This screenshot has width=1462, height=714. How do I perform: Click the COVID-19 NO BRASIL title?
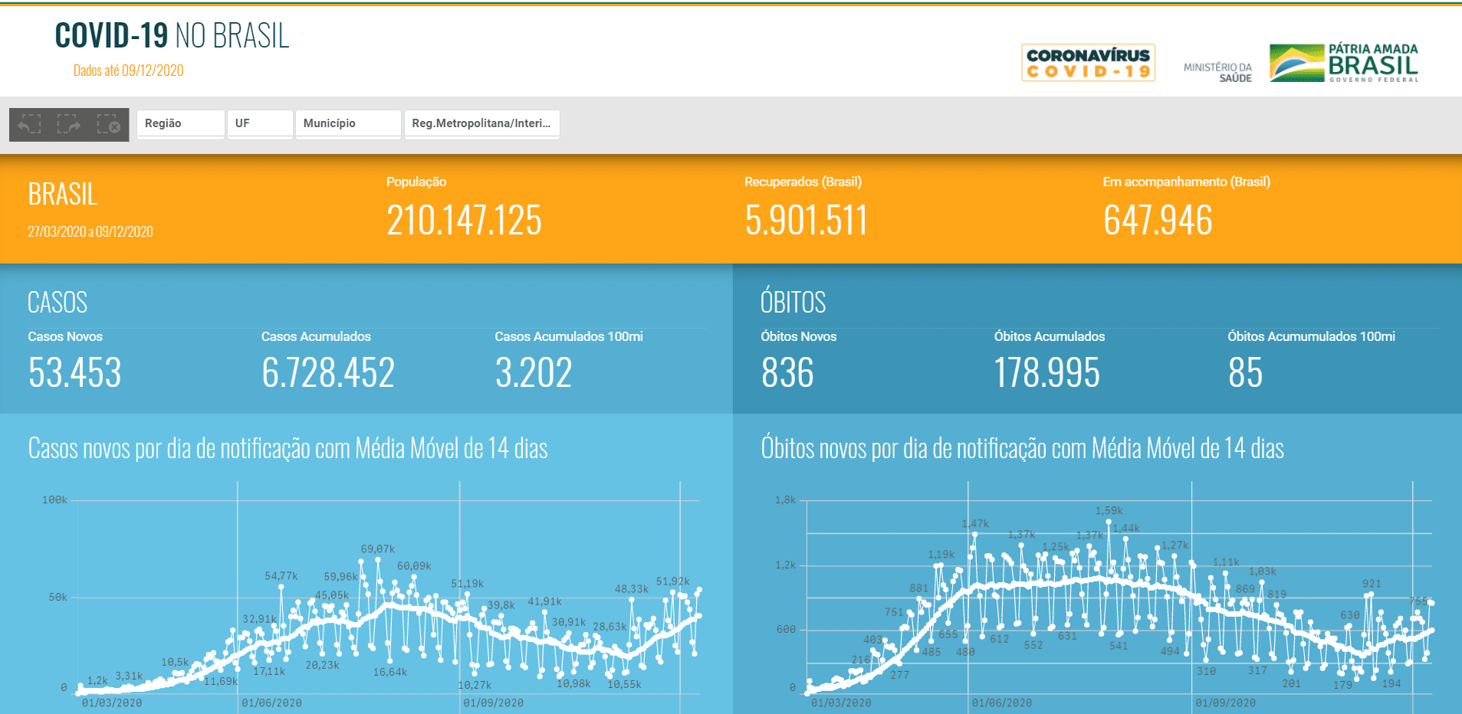(x=172, y=36)
